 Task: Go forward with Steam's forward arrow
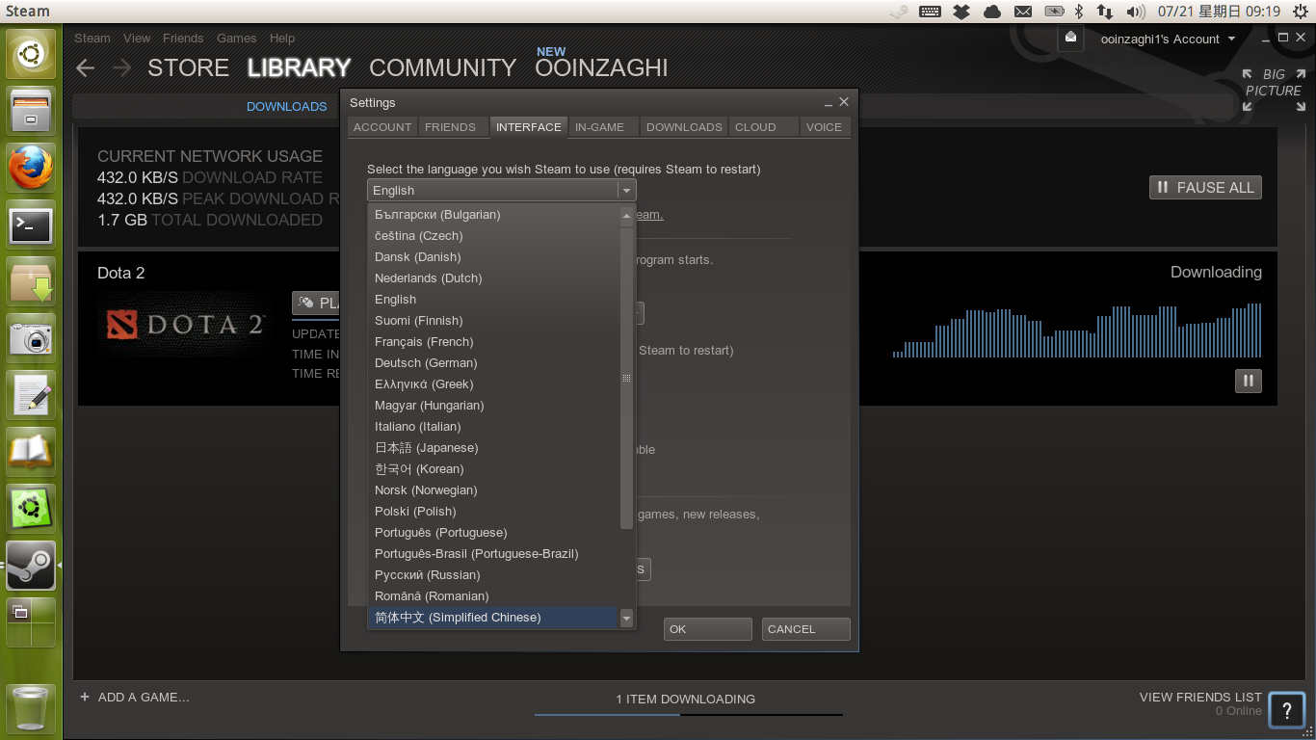(x=121, y=67)
